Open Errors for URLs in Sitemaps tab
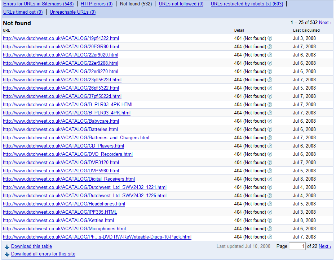The height and width of the screenshot is (263, 336). 38,4
